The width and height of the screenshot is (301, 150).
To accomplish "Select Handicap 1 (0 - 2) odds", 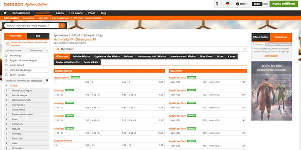I will click(x=72, y=95).
